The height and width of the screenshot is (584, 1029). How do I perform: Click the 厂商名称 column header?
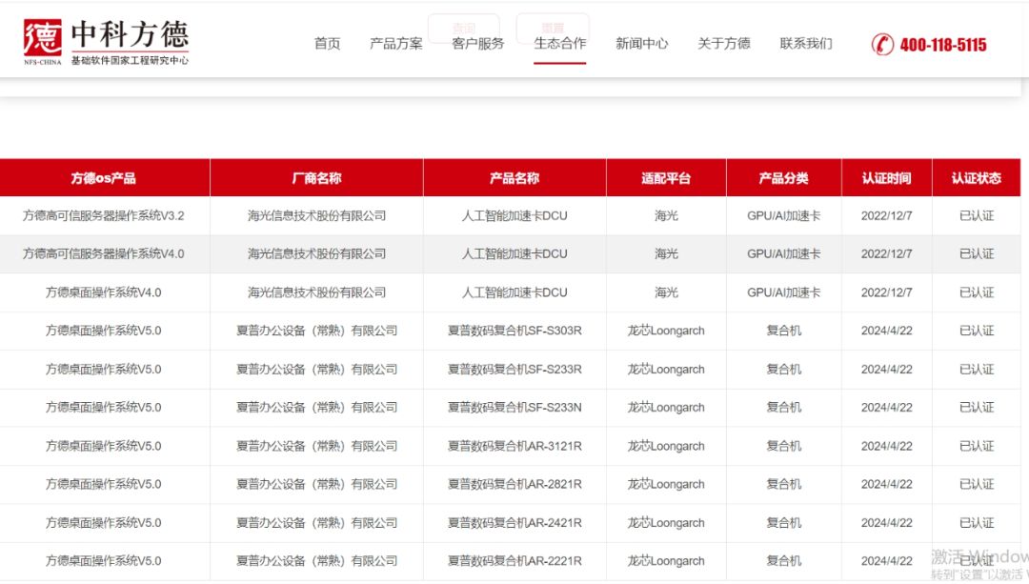click(316, 178)
